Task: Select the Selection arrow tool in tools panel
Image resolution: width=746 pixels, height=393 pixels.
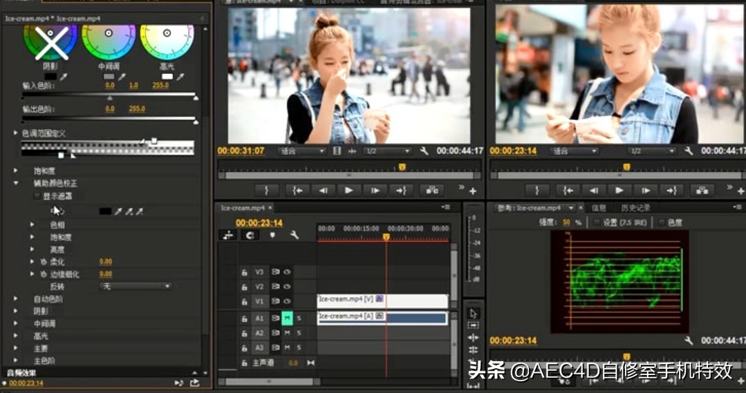Action: pos(473,313)
